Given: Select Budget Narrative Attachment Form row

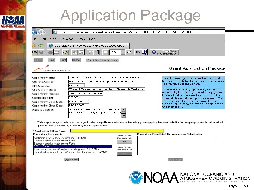Looking at the screenshot, I should (72, 144).
